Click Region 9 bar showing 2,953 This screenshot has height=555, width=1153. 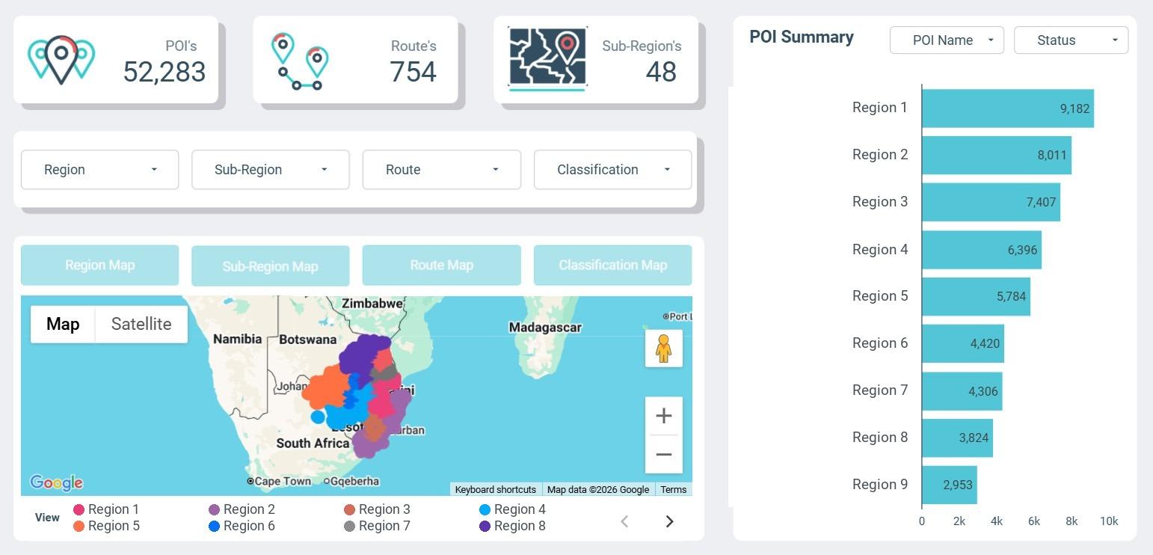coord(950,485)
